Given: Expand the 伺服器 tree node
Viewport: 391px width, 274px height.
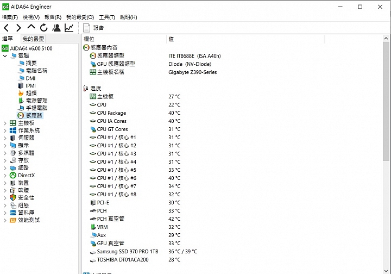Looking at the screenshot, I should (5, 138).
